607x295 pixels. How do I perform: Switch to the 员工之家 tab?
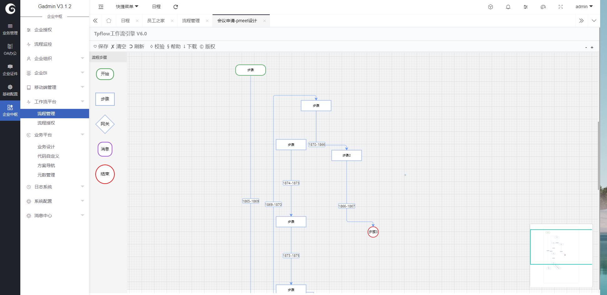tap(156, 21)
